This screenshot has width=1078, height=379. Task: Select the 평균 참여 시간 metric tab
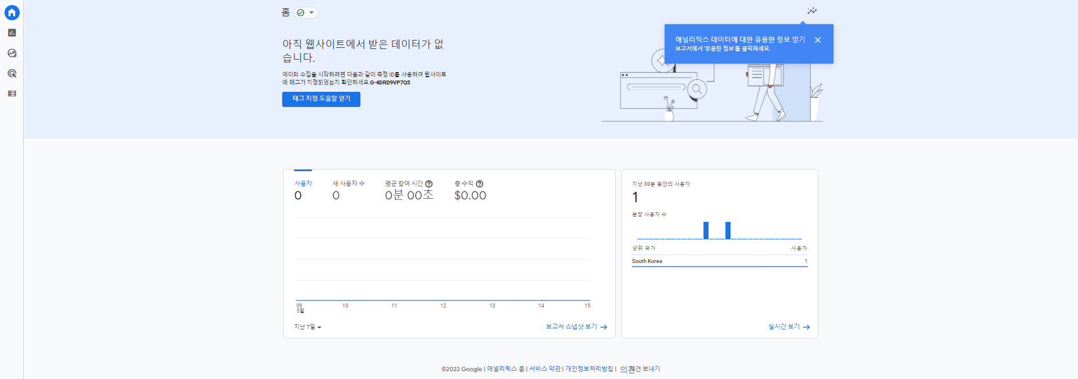(409, 190)
